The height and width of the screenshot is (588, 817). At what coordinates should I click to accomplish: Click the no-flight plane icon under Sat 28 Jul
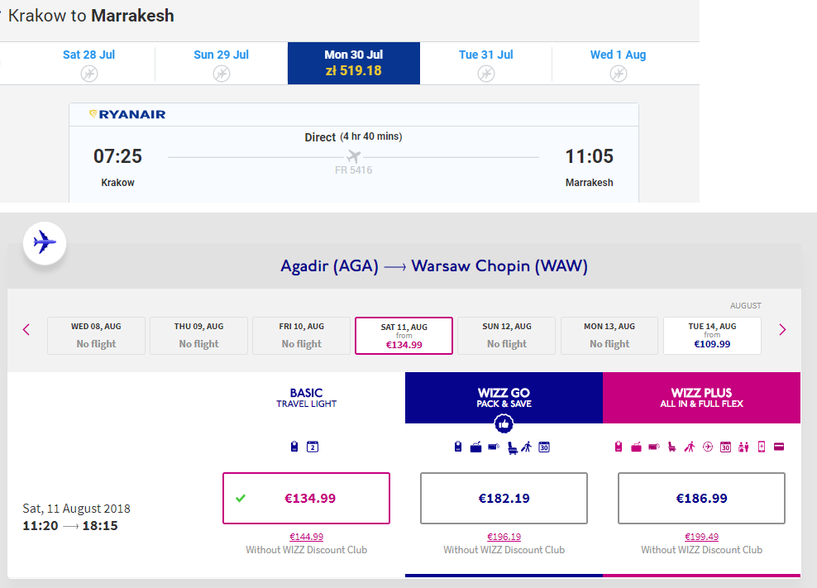click(89, 74)
